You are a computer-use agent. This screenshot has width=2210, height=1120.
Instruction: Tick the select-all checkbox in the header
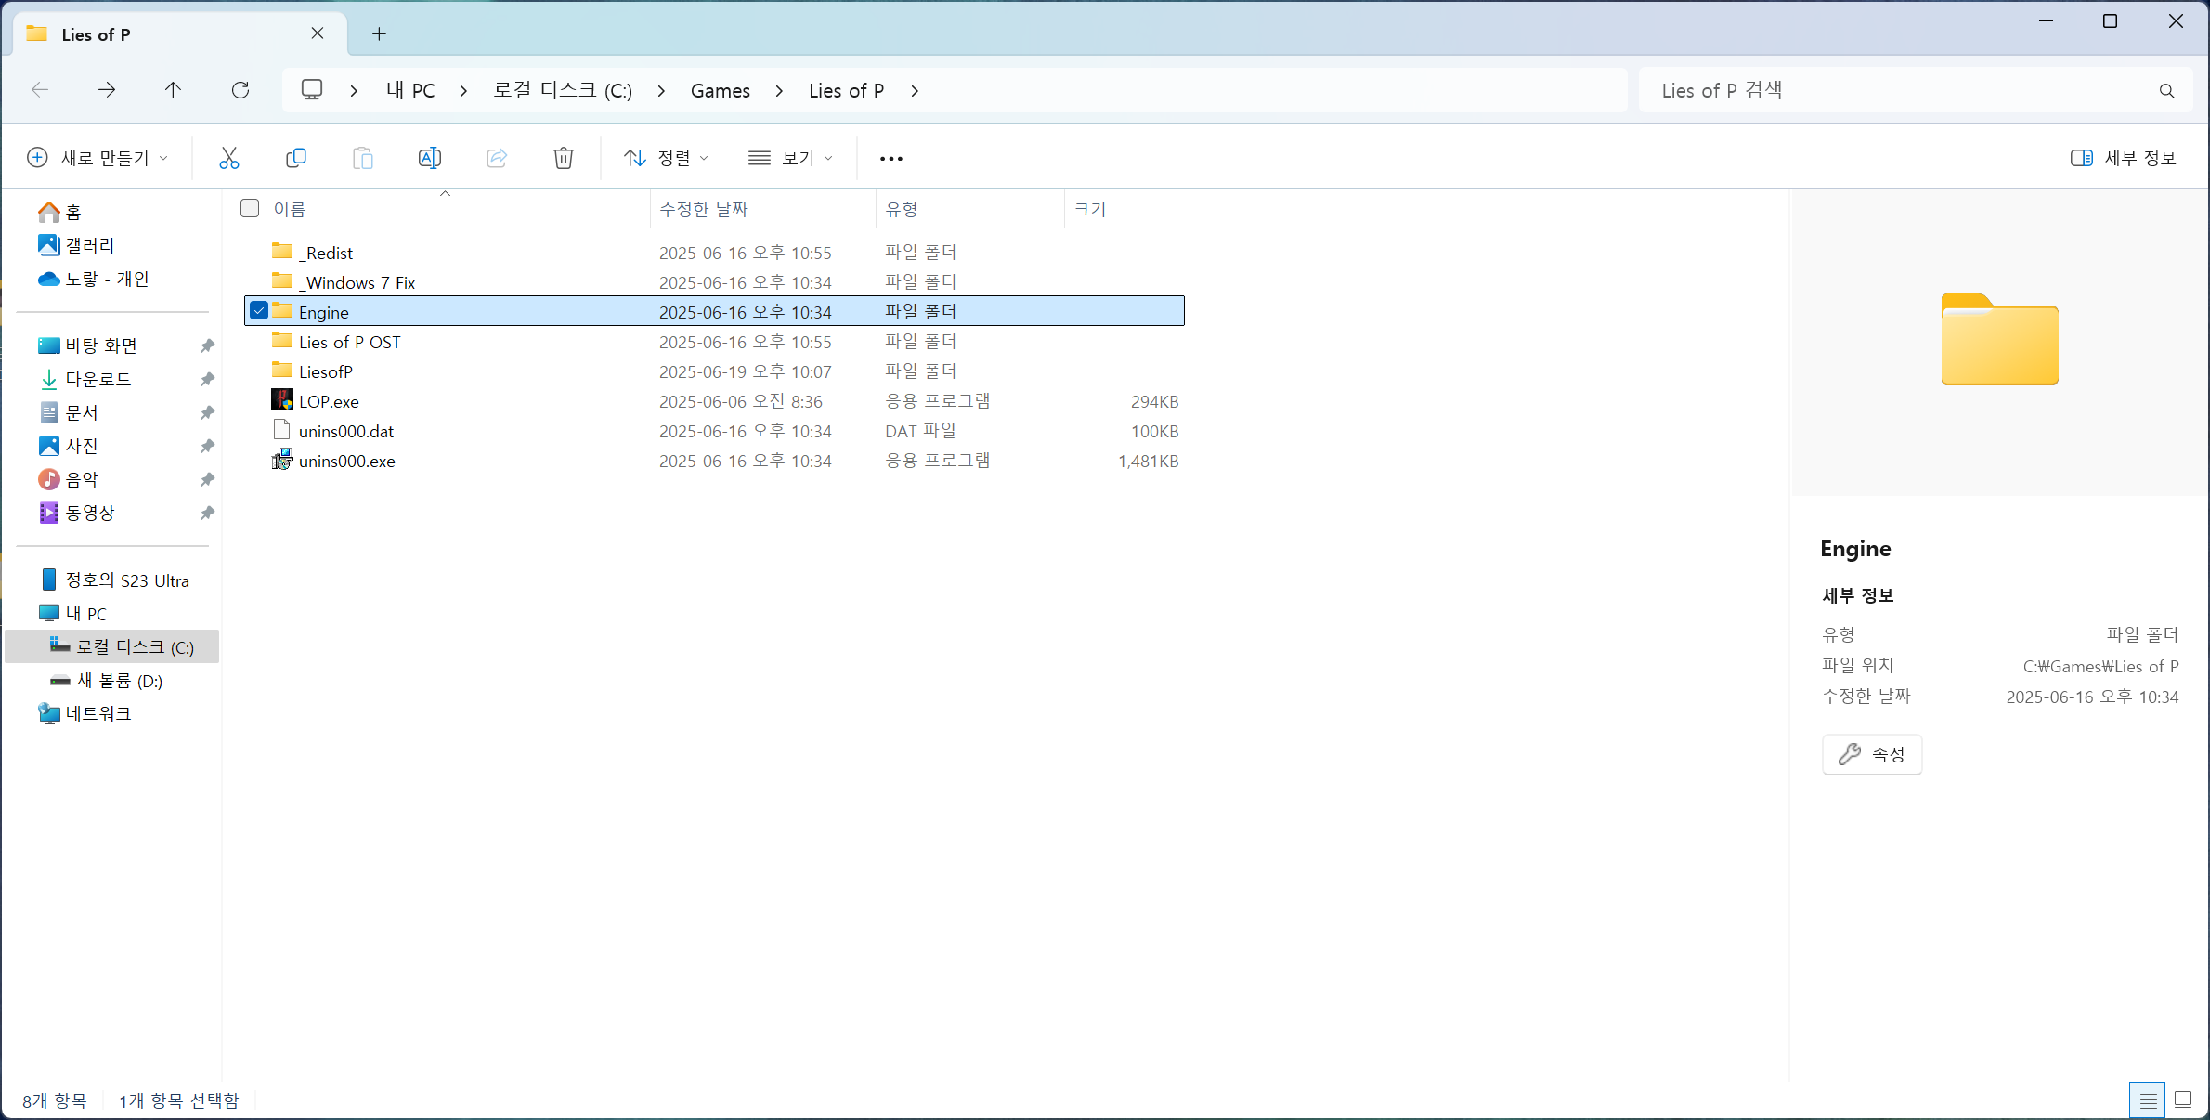pyautogui.click(x=250, y=208)
